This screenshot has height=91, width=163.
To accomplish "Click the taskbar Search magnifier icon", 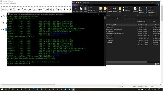I will pyautogui.click(x=6, y=89).
